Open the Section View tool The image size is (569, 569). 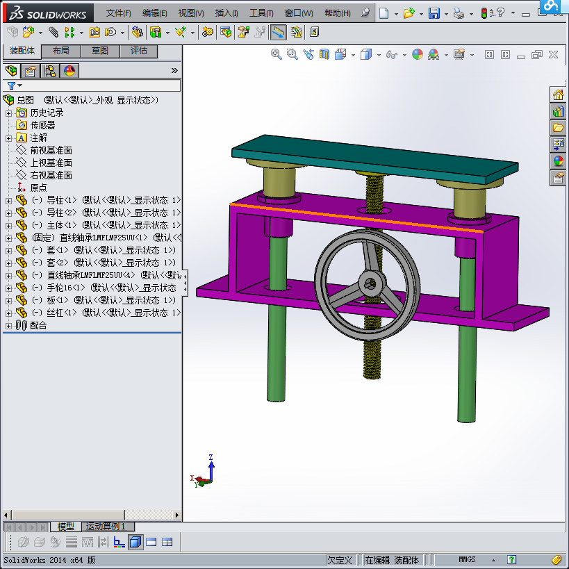click(x=324, y=54)
